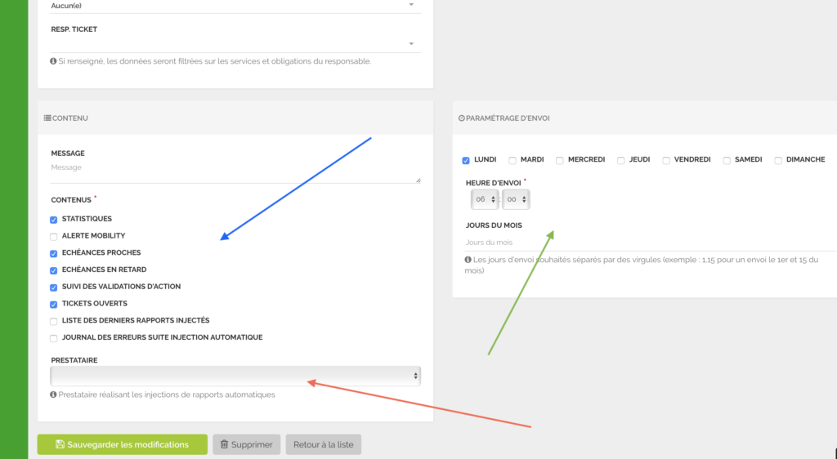Click info icon beside jours d'envoi hint
The width and height of the screenshot is (837, 459).
point(468,261)
